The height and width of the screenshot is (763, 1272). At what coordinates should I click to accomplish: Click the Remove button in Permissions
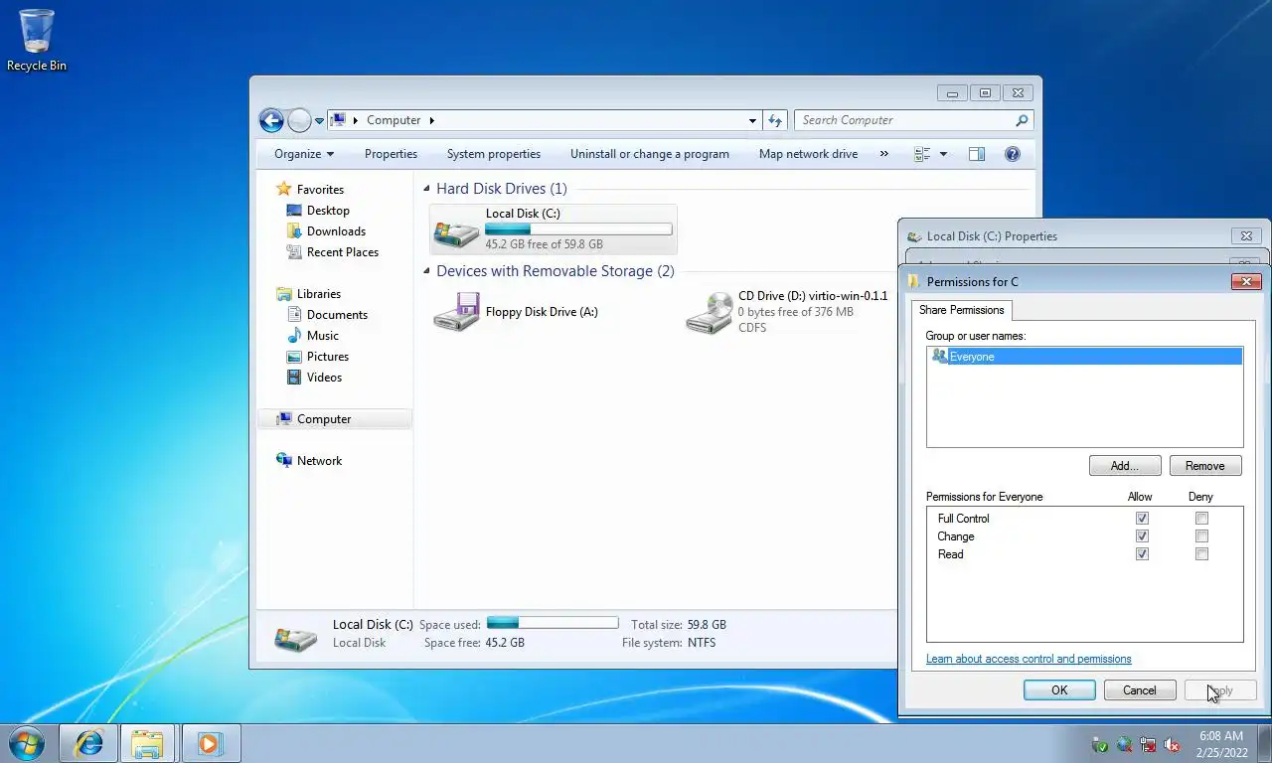(1205, 466)
